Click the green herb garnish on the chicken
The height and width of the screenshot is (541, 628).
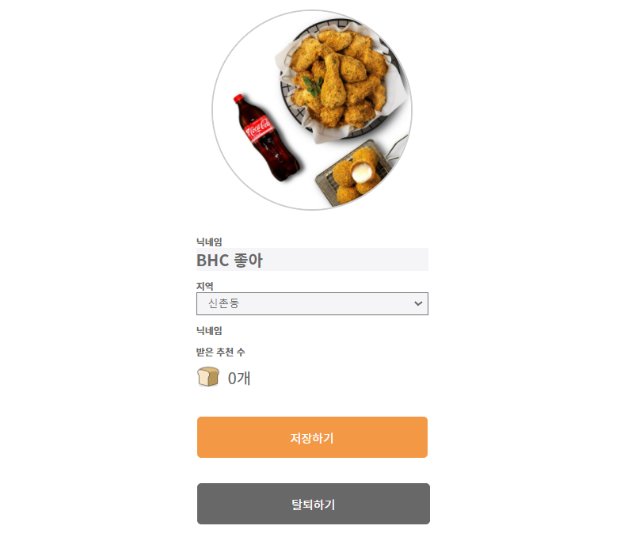point(313,86)
